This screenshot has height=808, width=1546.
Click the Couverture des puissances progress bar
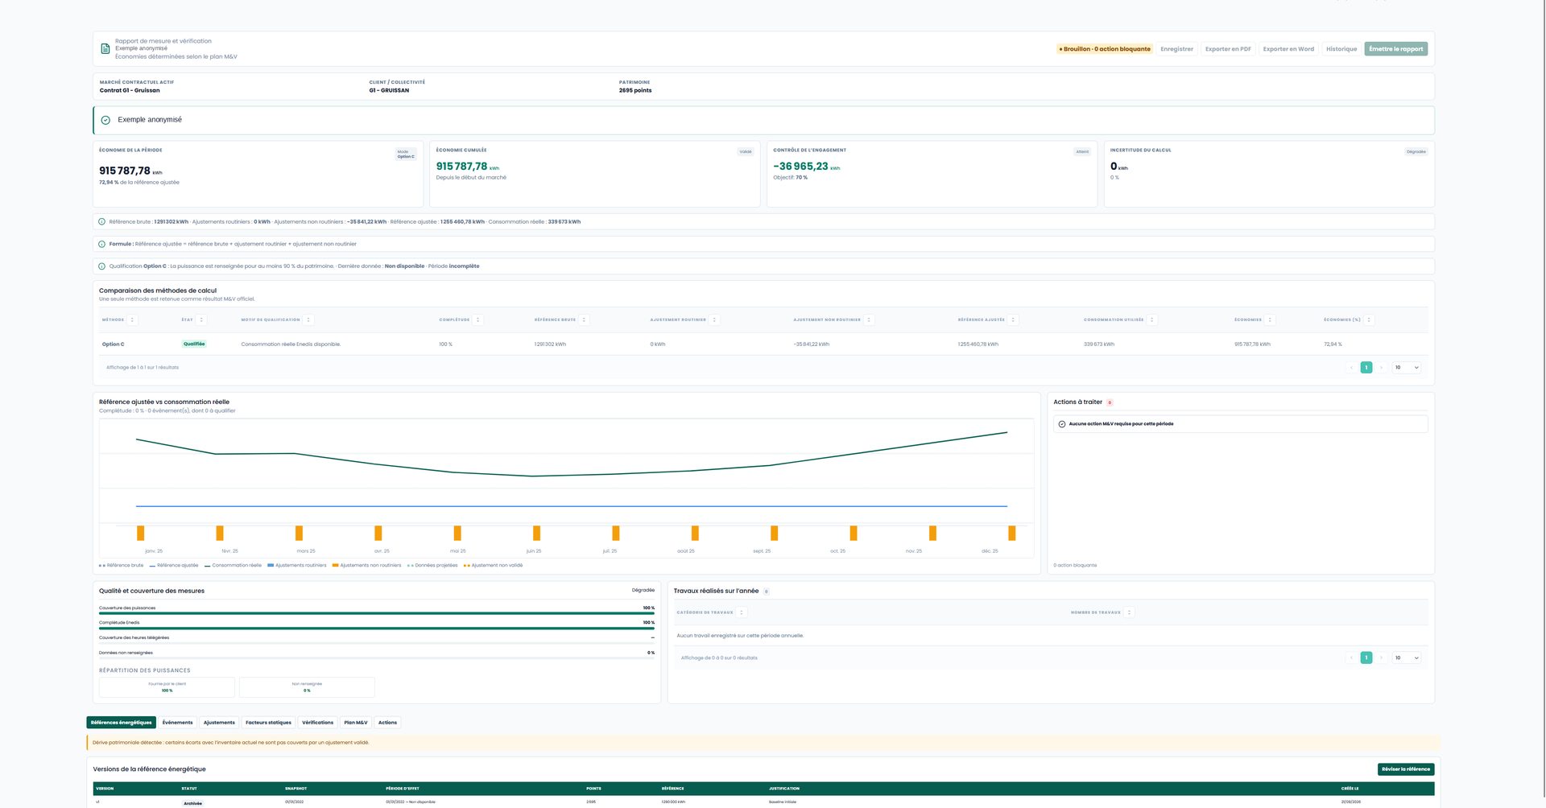pyautogui.click(x=377, y=614)
